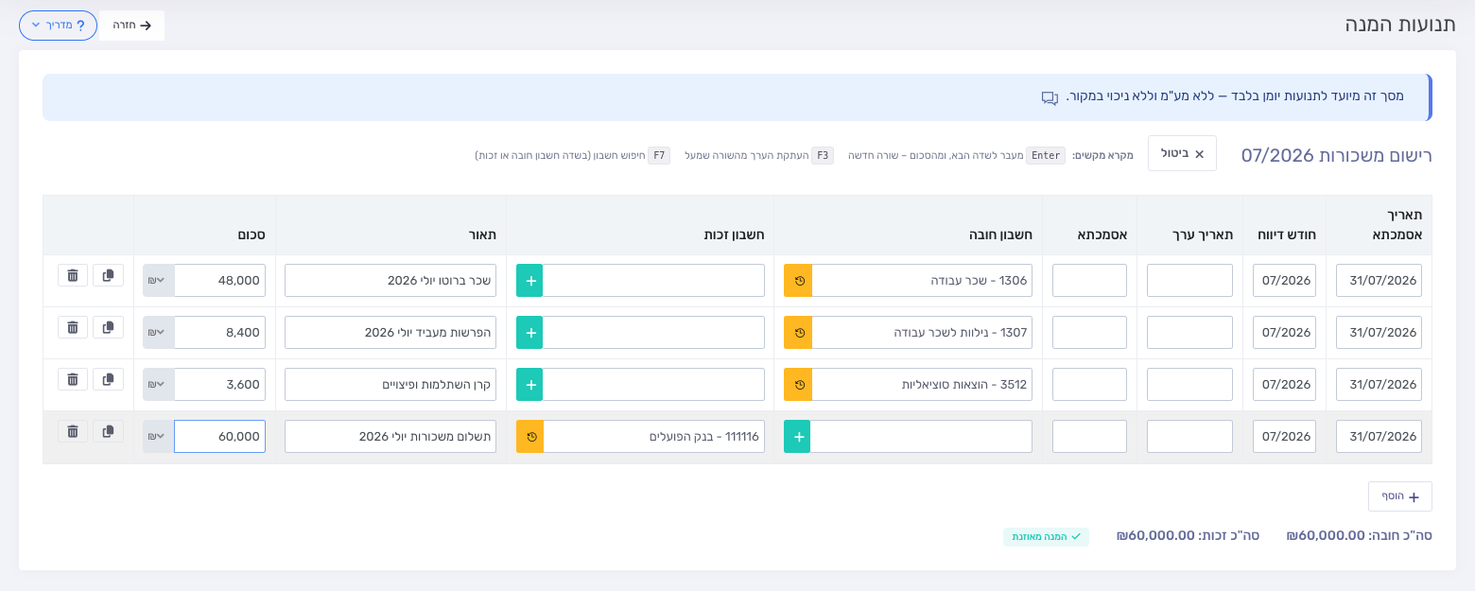The image size is (1475, 591).
Task: Expand currency selector beside 60,000 amount
Action: click(x=158, y=437)
